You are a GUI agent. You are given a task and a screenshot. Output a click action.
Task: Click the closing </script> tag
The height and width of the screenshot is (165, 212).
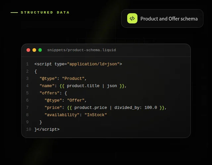tap(48, 129)
